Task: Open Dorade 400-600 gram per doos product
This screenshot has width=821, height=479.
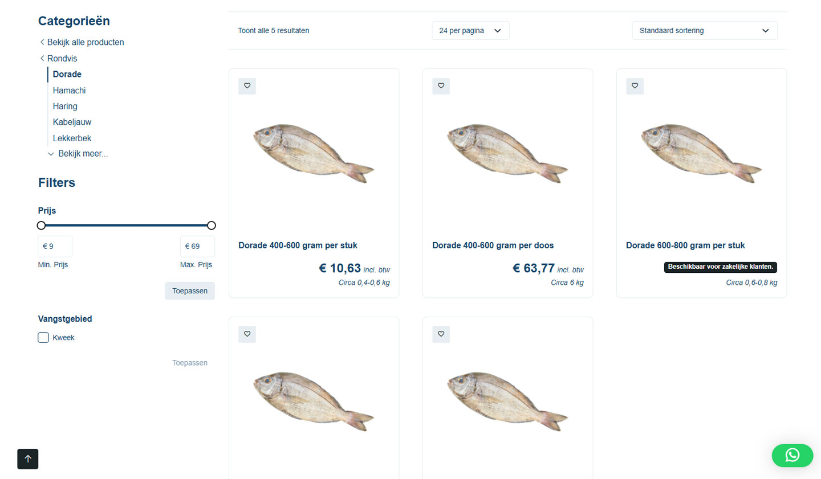Action: [493, 245]
